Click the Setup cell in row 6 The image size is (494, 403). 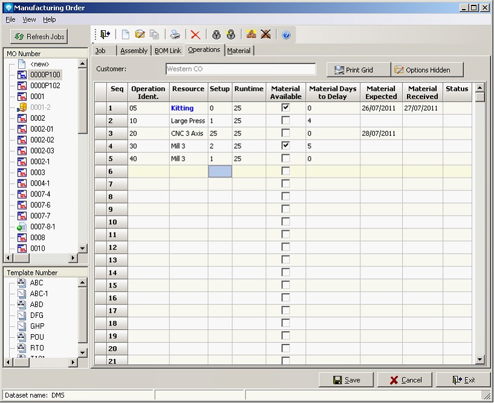(x=219, y=172)
